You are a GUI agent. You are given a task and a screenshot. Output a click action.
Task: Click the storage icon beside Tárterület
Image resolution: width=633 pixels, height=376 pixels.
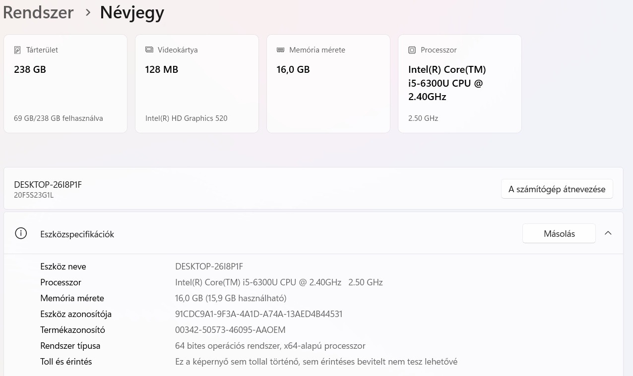pos(17,50)
